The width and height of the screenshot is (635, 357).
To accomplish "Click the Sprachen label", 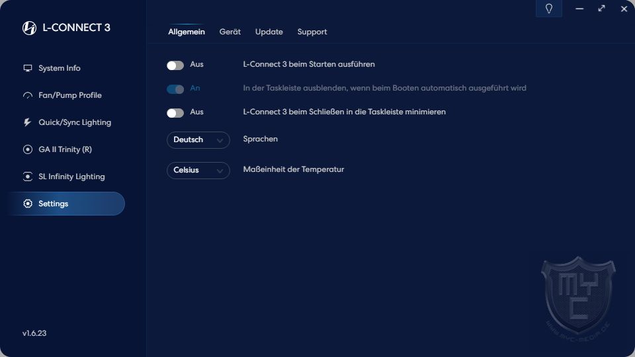I will click(261, 139).
